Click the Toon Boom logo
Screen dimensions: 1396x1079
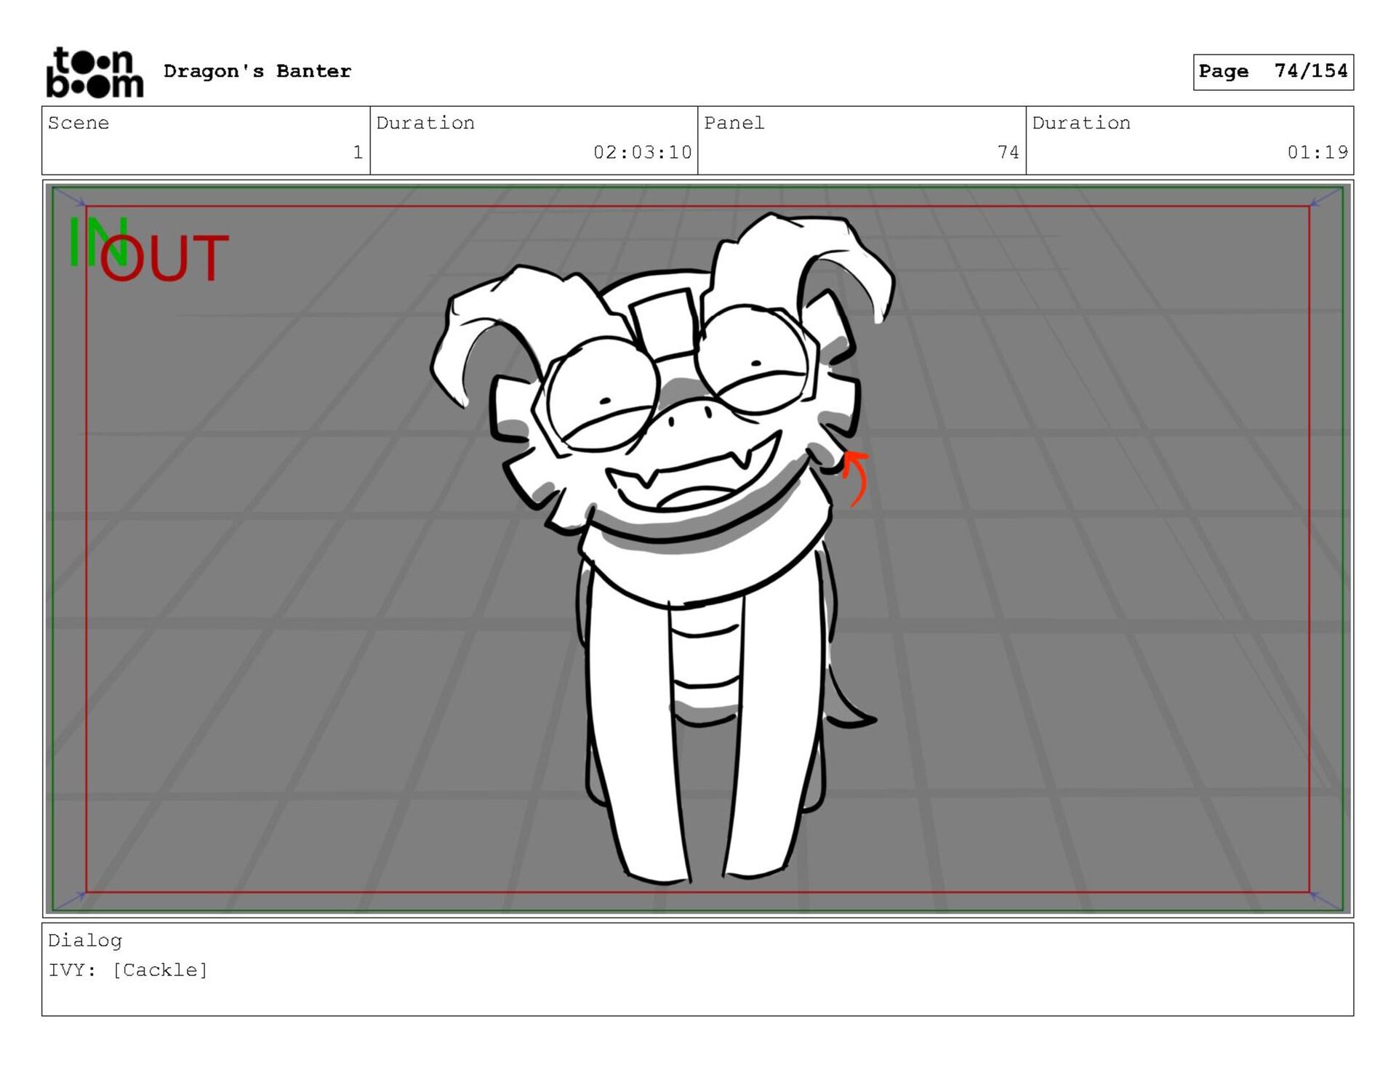click(x=95, y=72)
